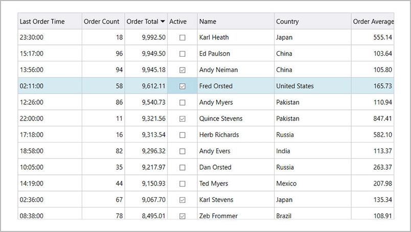The width and height of the screenshot is (411, 232).
Task: Select the Active column header
Action: point(178,21)
